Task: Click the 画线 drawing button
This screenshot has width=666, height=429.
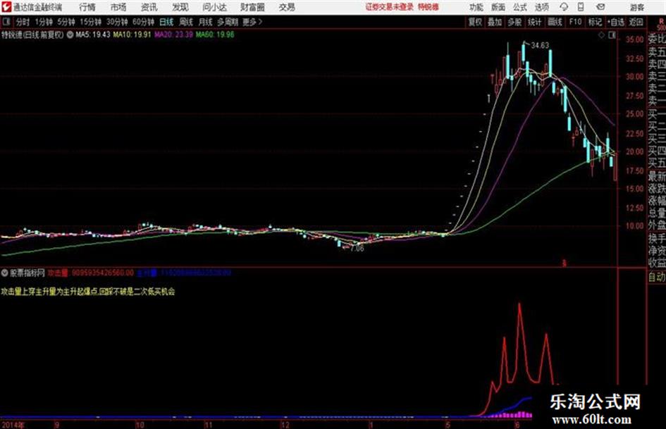Action: click(555, 22)
